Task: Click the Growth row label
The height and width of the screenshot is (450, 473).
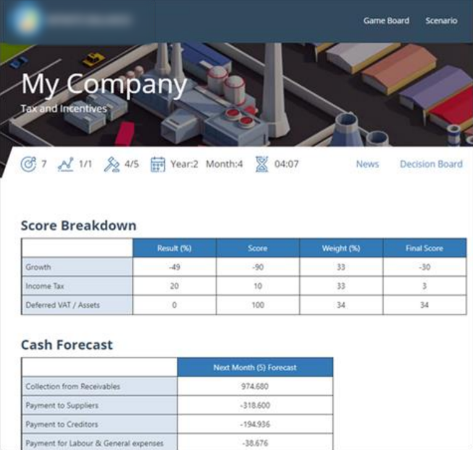Action: pos(38,267)
